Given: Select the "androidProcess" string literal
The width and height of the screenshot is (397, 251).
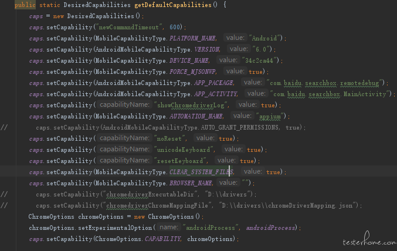Looking at the screenshot, I should coord(210,228).
